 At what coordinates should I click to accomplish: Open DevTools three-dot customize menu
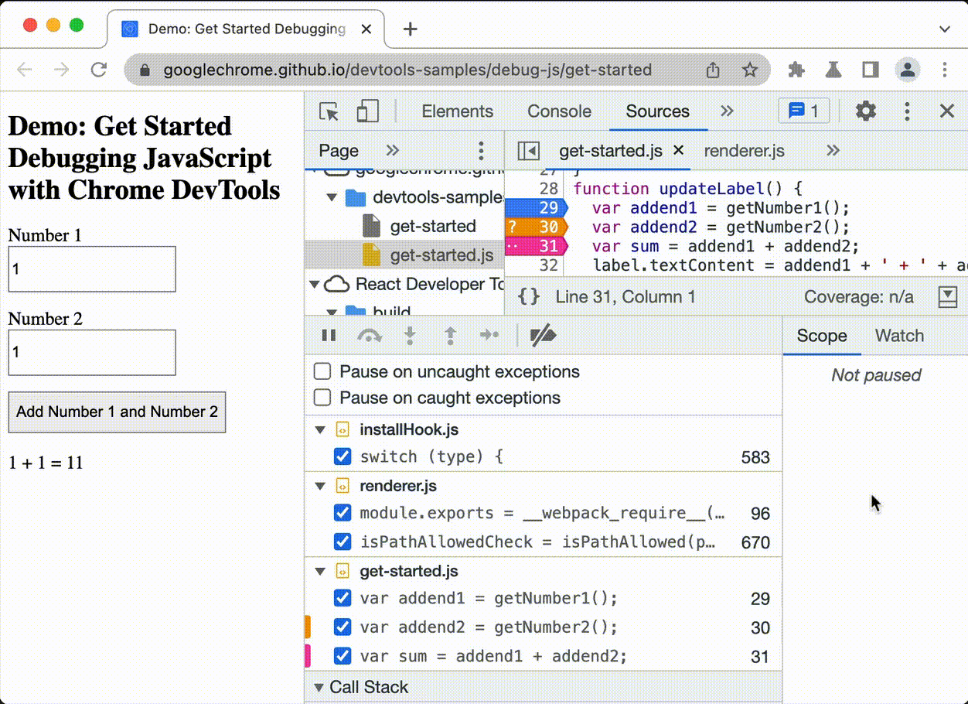point(907,111)
